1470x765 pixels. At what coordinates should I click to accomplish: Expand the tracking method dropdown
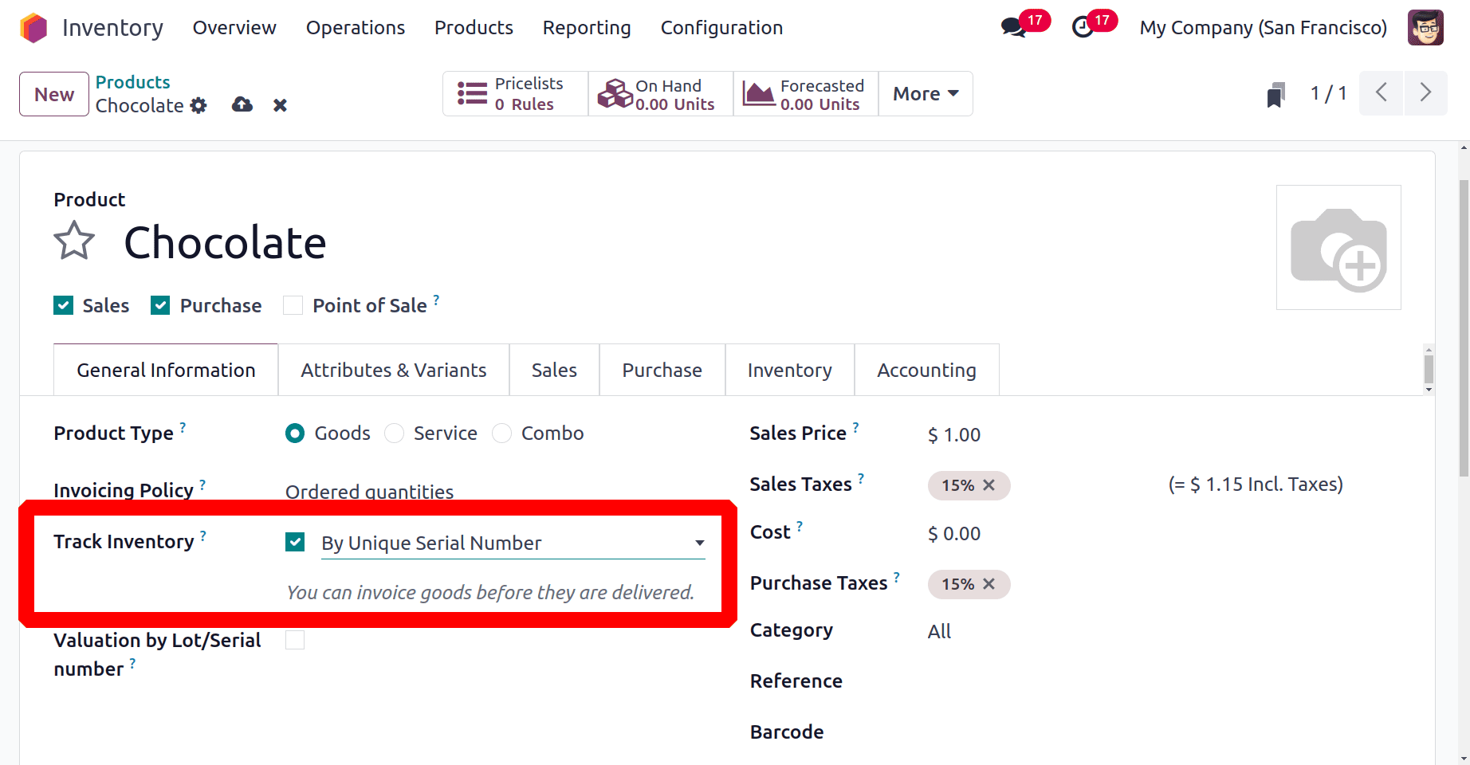699,543
